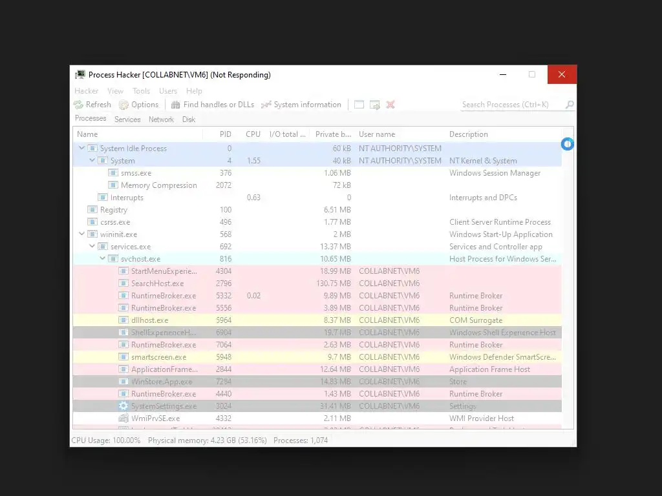Collapse the System process node
The height and width of the screenshot is (496, 662).
point(92,160)
